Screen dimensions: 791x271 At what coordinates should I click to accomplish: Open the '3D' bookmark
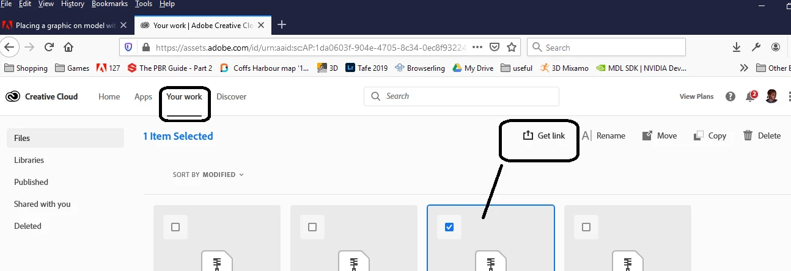coord(328,68)
